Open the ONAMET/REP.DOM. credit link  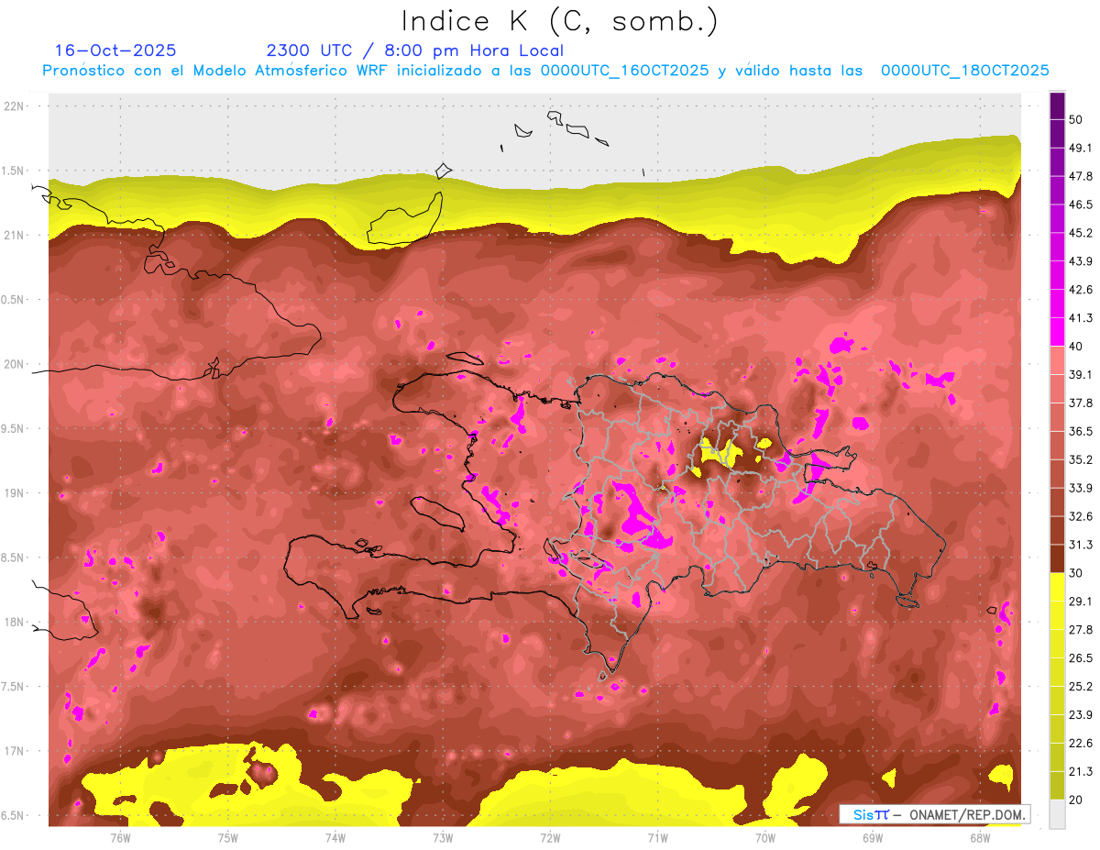tap(966, 814)
